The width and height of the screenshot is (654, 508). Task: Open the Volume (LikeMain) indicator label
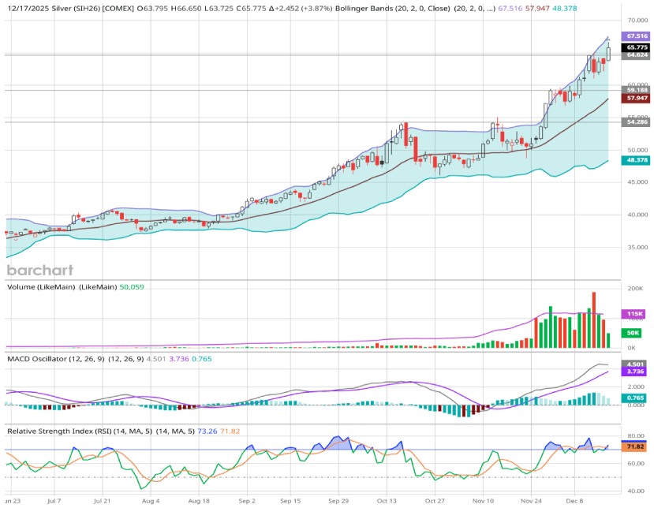coord(60,288)
